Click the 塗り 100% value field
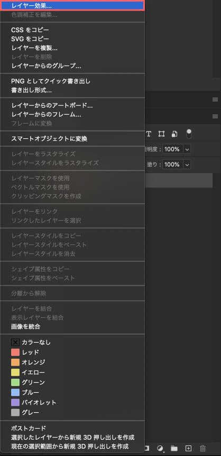The height and width of the screenshot is (456, 221). point(173,165)
